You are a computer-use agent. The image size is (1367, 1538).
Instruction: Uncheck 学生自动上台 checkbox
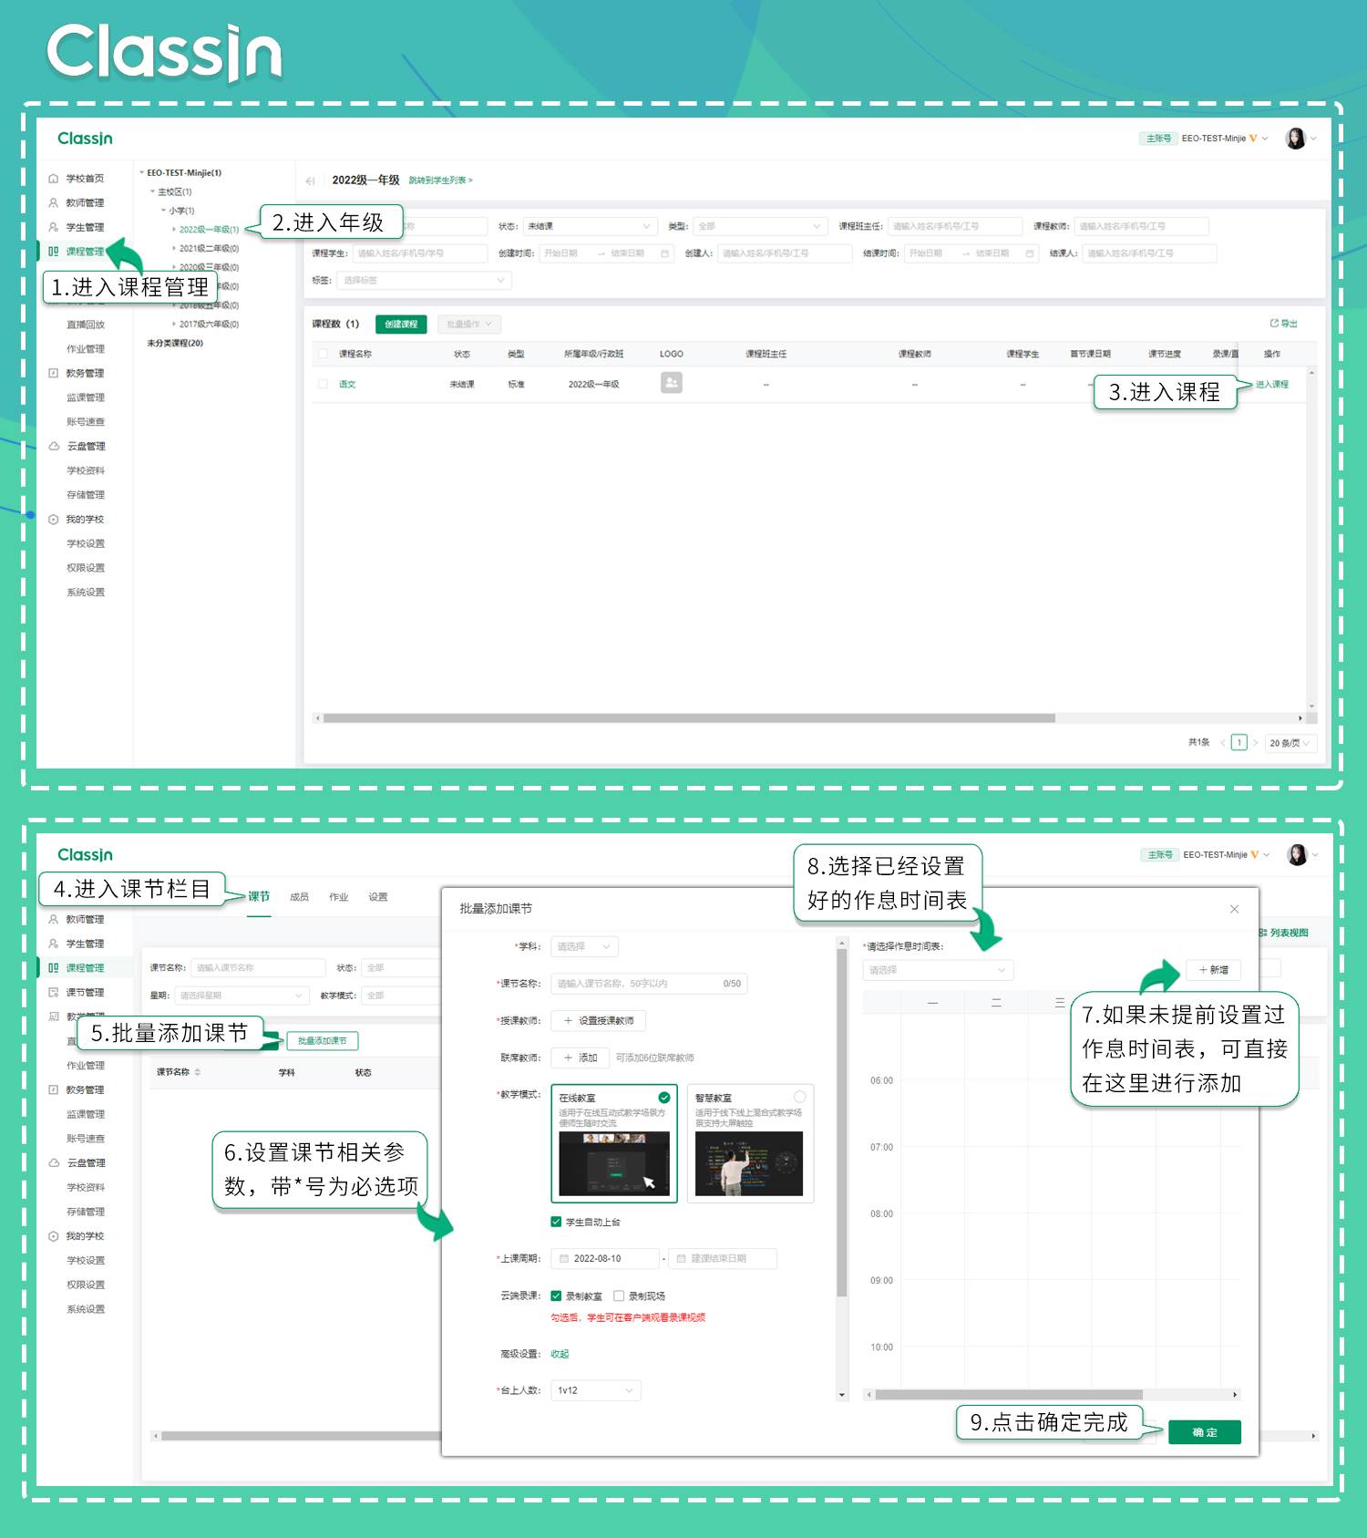[x=556, y=1222]
